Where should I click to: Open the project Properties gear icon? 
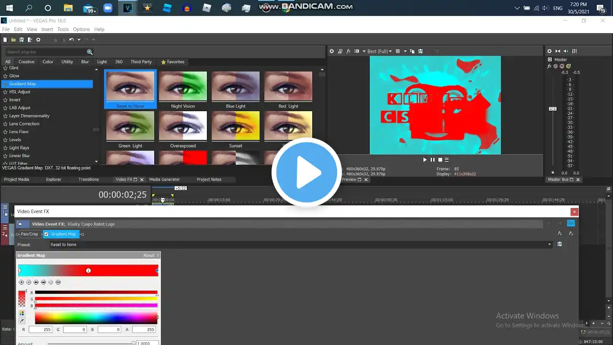38,40
